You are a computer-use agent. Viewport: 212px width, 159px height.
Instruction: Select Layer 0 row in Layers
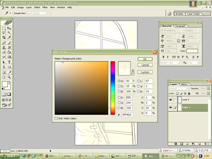point(193,100)
